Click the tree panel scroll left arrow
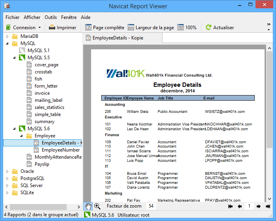The image size is (276, 221). 6,207
